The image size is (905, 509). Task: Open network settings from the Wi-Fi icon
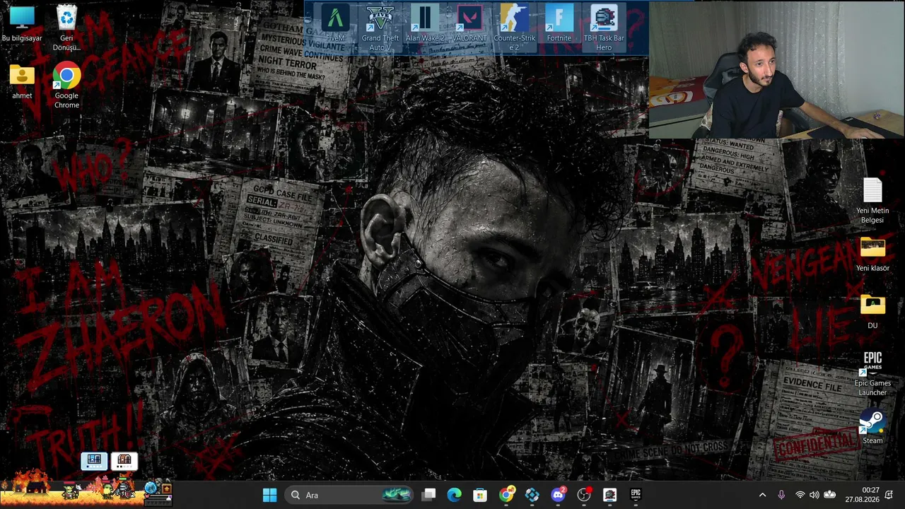tap(800, 495)
